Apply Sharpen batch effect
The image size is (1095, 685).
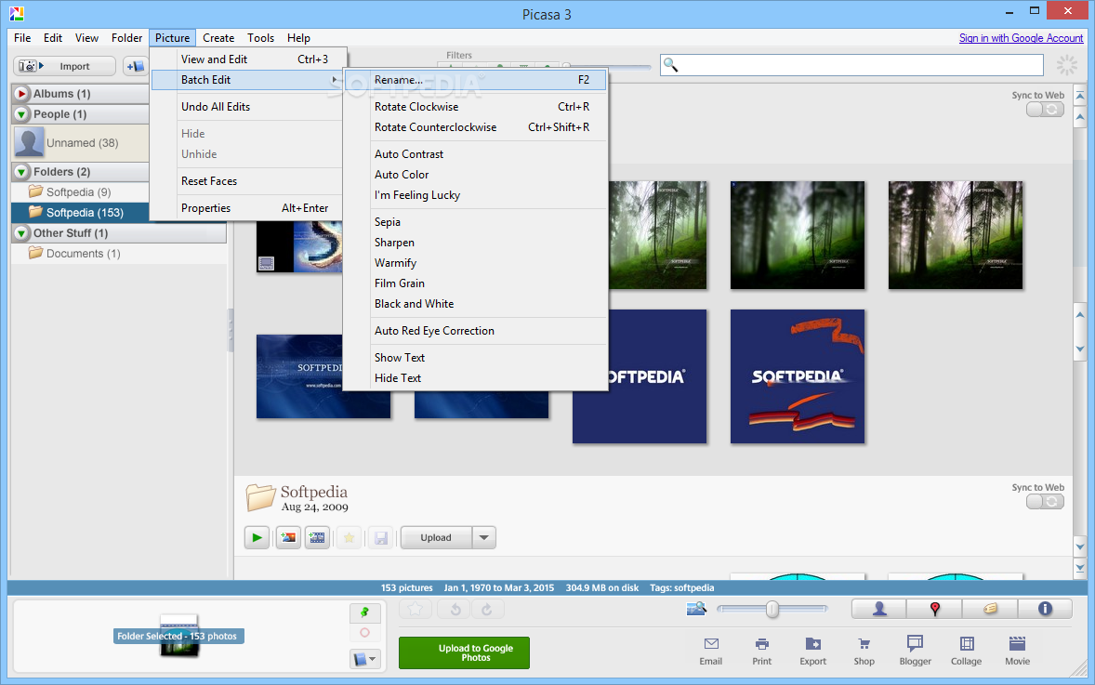coord(475,243)
